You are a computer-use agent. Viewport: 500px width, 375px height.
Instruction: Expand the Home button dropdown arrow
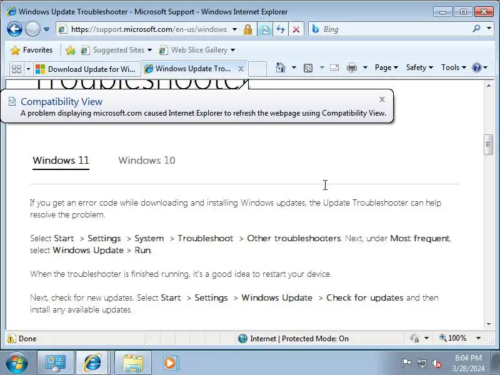pyautogui.click(x=294, y=67)
